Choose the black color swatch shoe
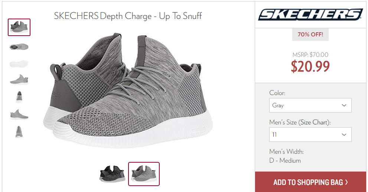 pyautogui.click(x=112, y=174)
